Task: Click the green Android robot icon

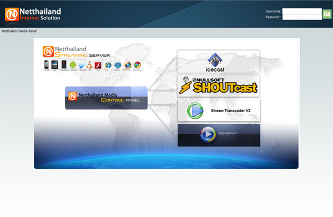Action: tap(73, 65)
